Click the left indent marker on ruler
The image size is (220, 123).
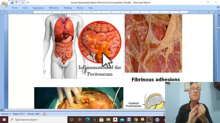tap(33, 13)
